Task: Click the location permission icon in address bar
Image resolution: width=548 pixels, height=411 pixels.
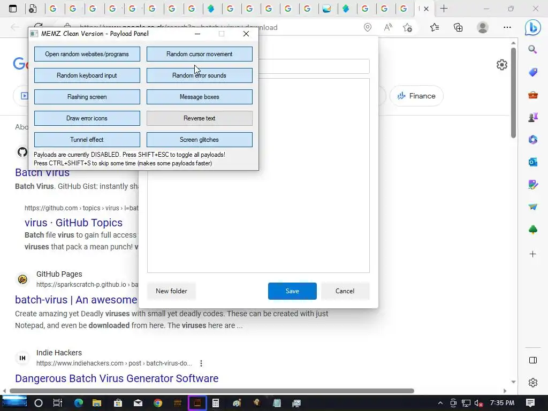Action: point(367,27)
